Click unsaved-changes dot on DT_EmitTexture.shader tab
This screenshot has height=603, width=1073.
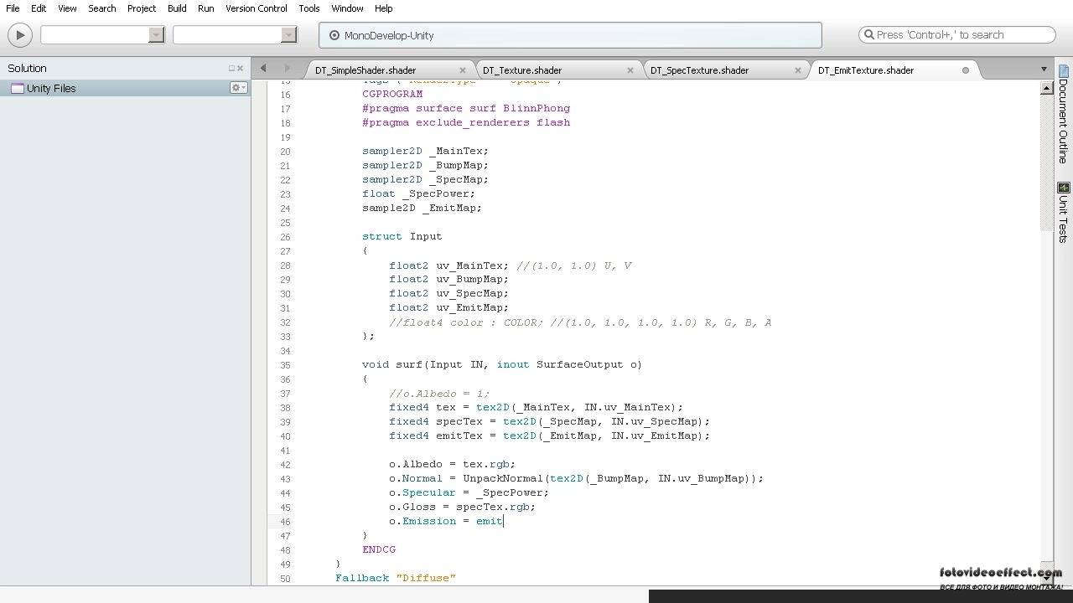click(x=966, y=70)
